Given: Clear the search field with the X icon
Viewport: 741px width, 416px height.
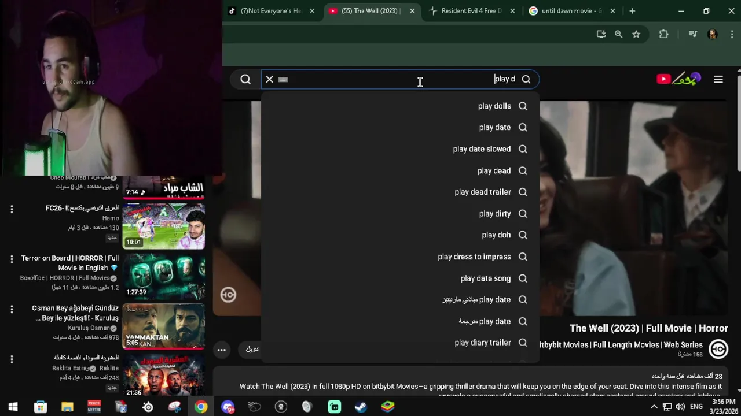Looking at the screenshot, I should (269, 79).
